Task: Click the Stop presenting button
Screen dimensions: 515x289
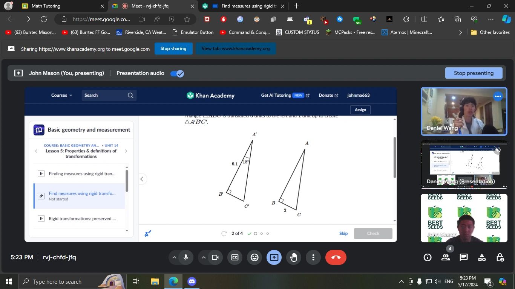Action: [474, 73]
